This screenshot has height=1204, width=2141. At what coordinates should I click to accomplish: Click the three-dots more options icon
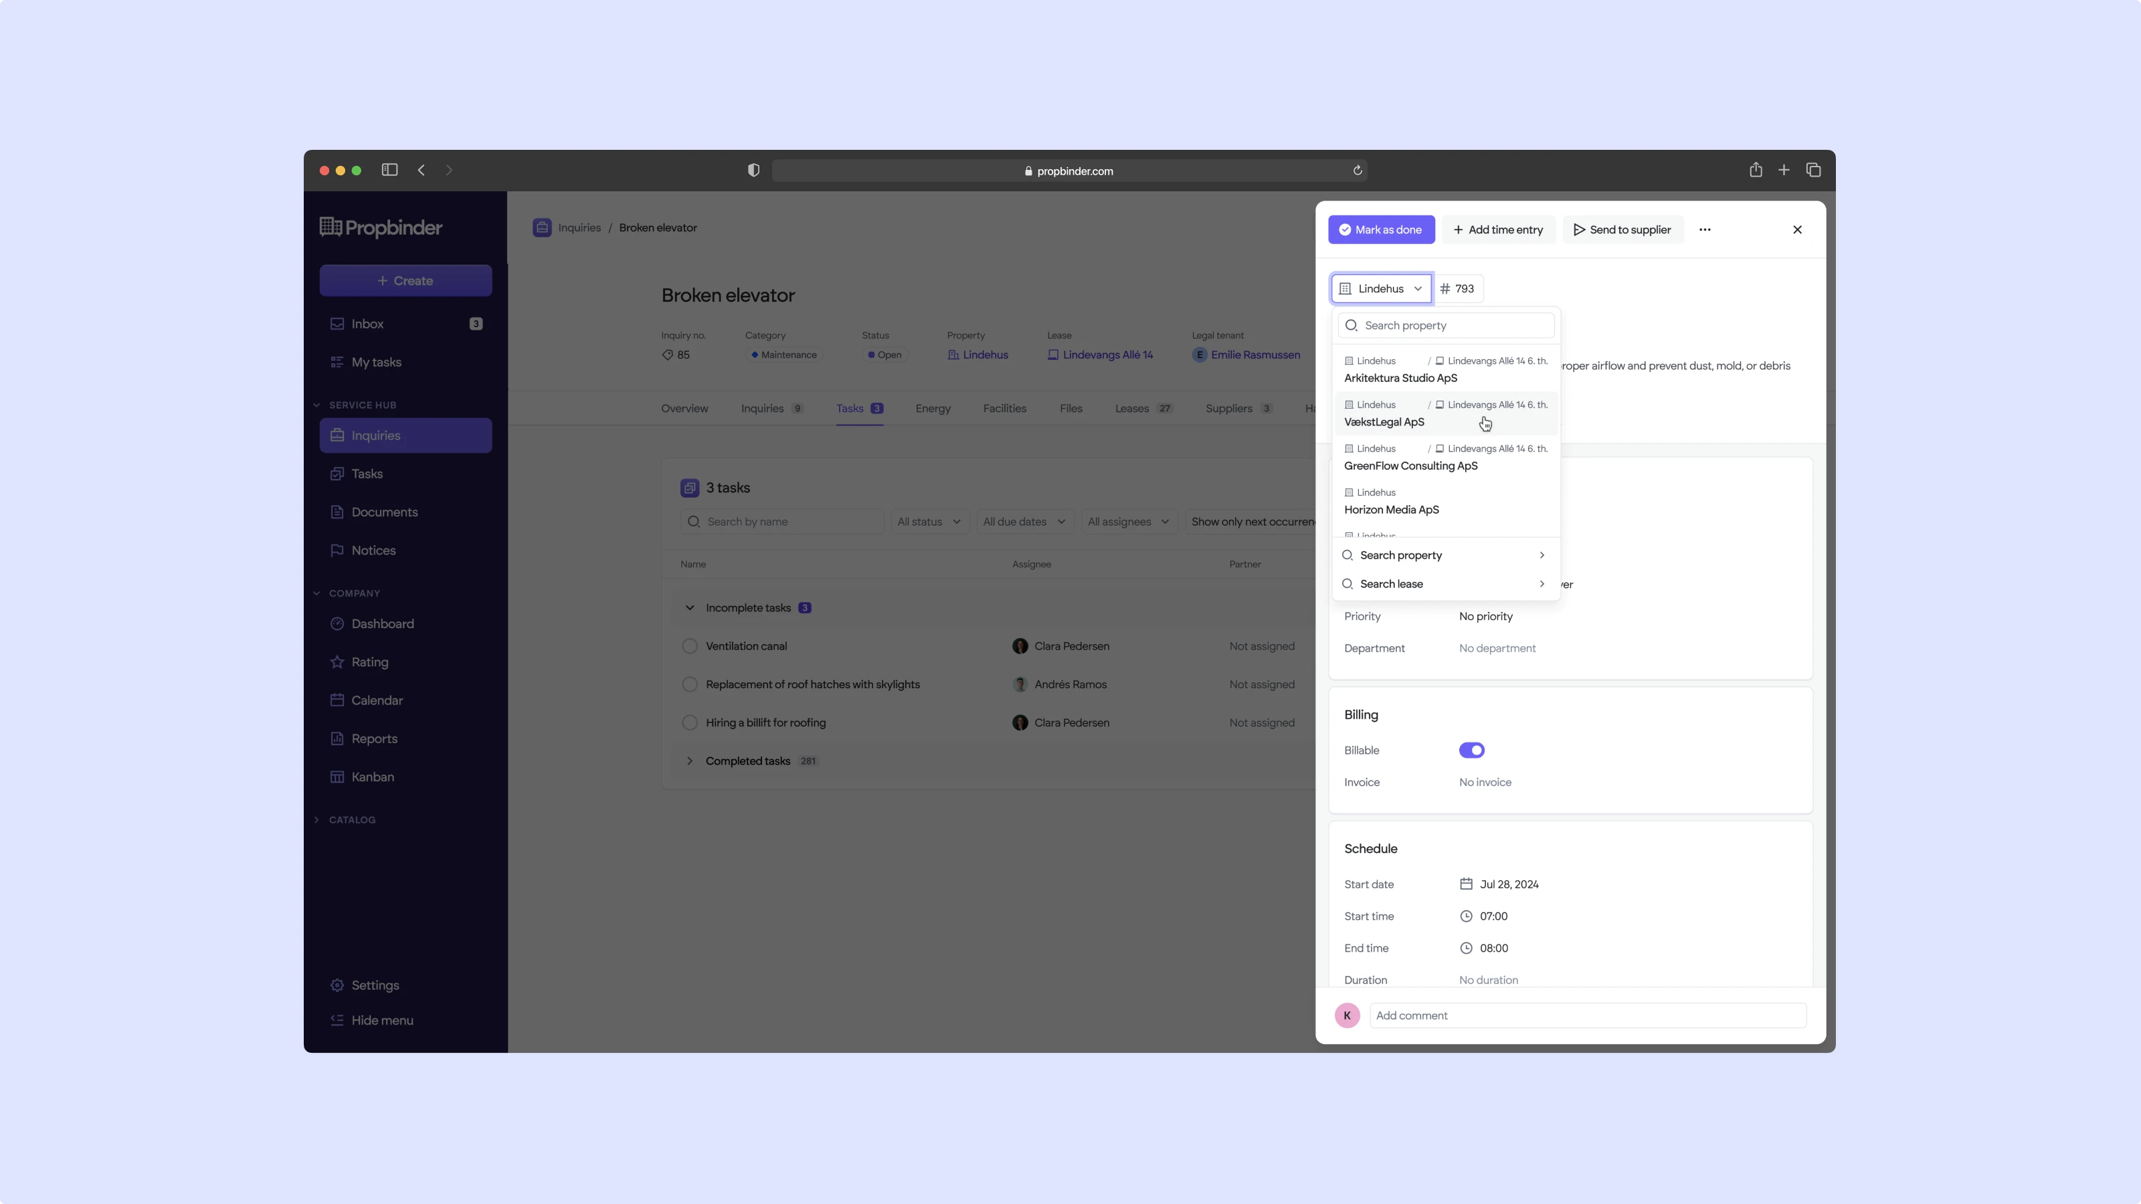(1705, 230)
